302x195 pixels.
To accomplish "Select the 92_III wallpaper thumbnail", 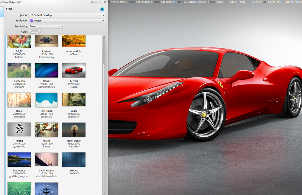I will coord(19,41).
